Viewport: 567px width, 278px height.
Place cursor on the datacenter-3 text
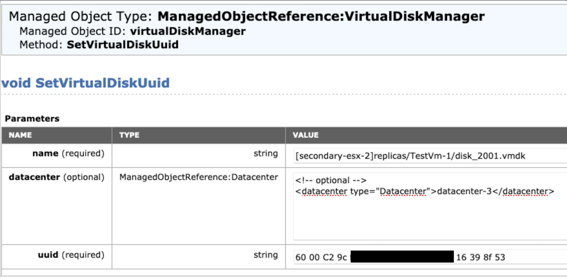coord(464,191)
